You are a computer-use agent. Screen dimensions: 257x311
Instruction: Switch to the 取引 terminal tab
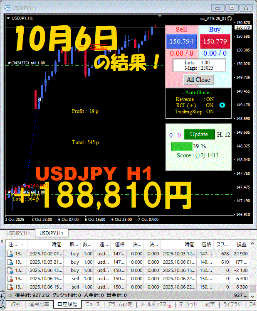pyautogui.click(x=16, y=304)
